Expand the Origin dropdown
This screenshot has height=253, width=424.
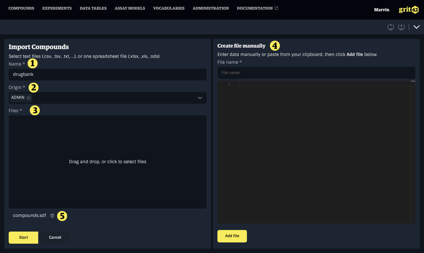click(200, 98)
